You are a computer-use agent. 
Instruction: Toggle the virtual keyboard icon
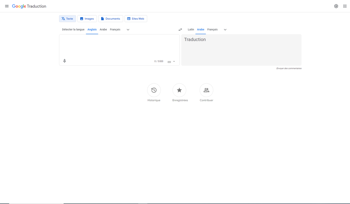click(x=169, y=62)
